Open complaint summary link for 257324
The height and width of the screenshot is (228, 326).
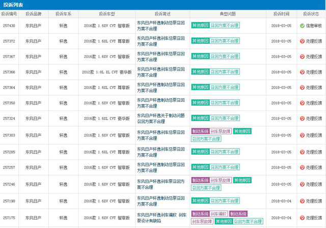point(161,119)
